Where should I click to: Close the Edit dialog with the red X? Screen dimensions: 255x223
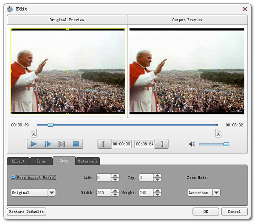coord(245,9)
